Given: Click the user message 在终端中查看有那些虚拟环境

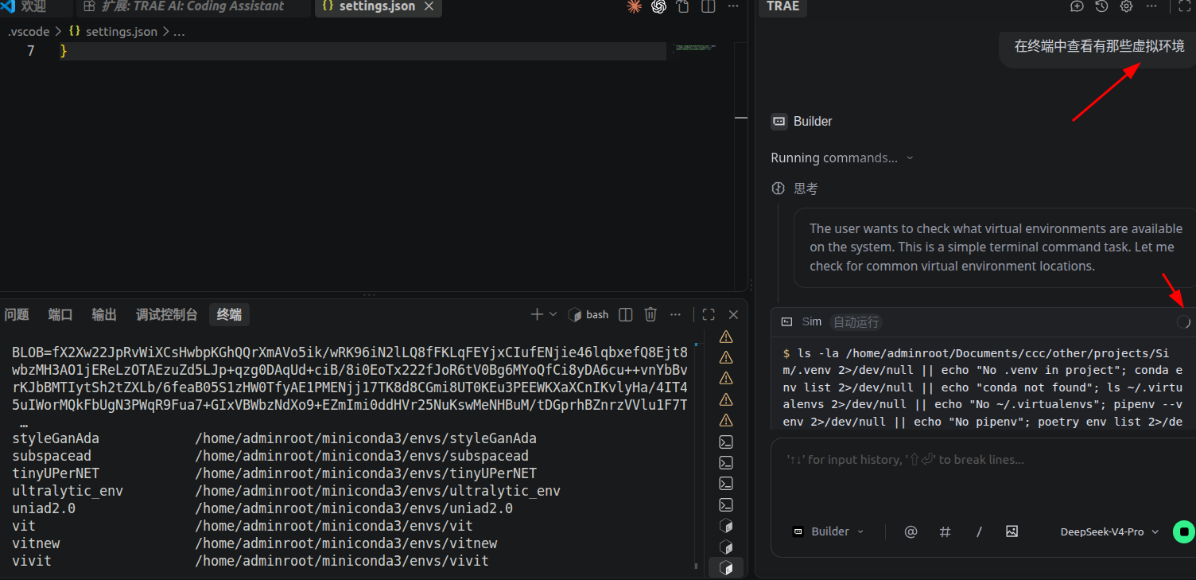Looking at the screenshot, I should pyautogui.click(x=1099, y=46).
